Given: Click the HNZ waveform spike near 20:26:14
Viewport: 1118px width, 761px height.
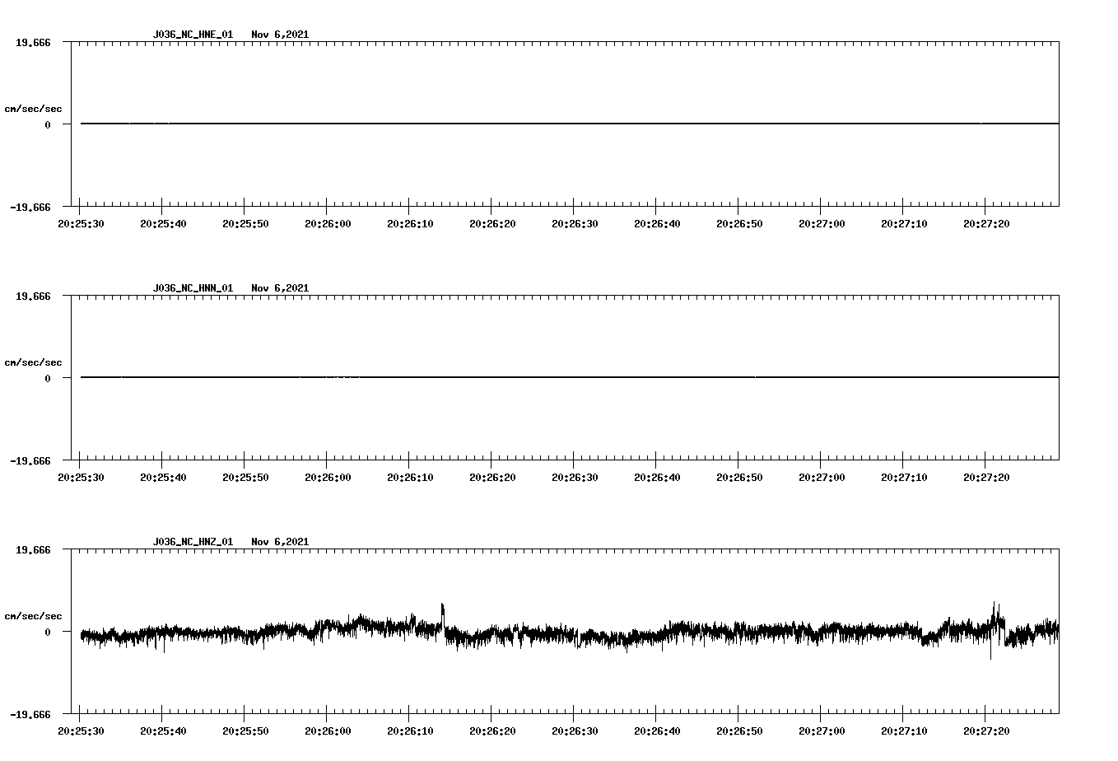Looking at the screenshot, I should 443,616.
